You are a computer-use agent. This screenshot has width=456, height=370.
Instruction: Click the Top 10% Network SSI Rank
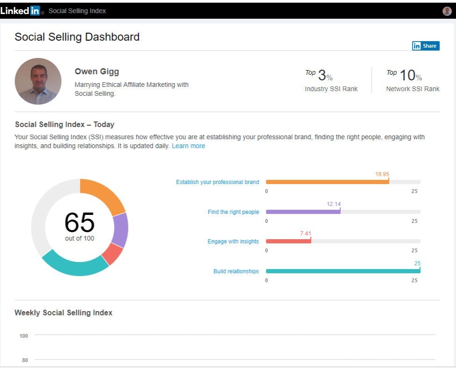click(413, 80)
